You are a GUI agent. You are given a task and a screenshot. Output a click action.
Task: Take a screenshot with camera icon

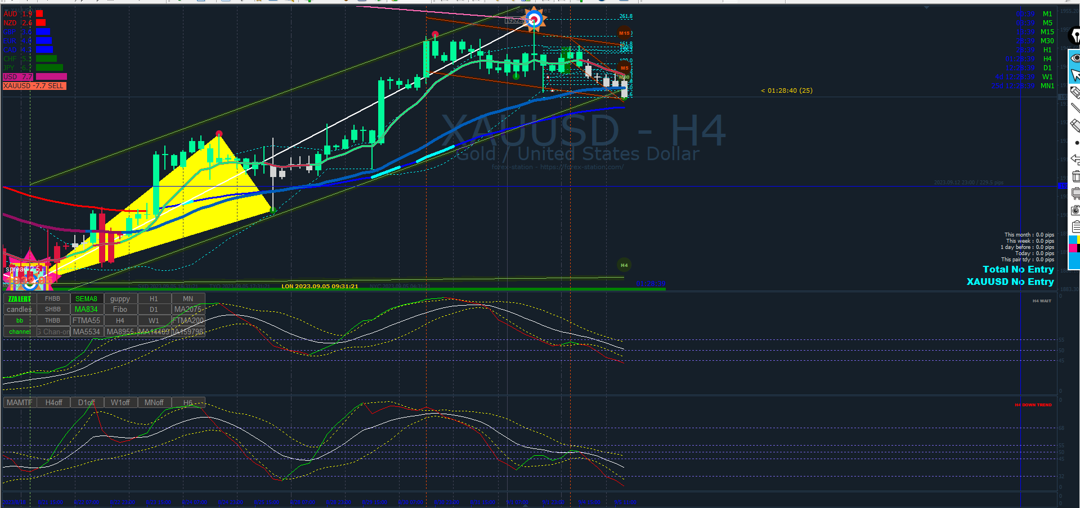click(x=1075, y=210)
